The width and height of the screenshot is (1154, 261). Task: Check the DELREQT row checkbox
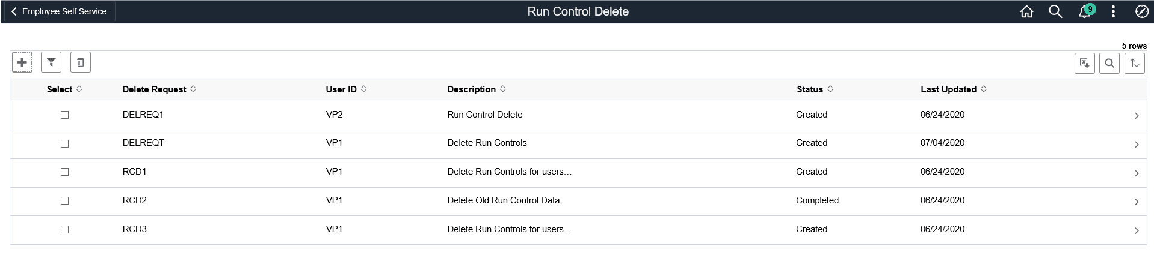(65, 143)
